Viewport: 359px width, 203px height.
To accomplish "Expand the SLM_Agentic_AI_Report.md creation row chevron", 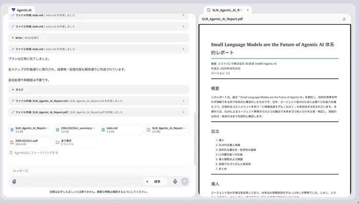I will point(183,101).
